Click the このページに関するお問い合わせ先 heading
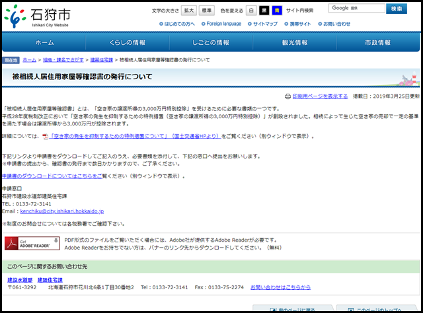423x313 pixels. [47, 267]
